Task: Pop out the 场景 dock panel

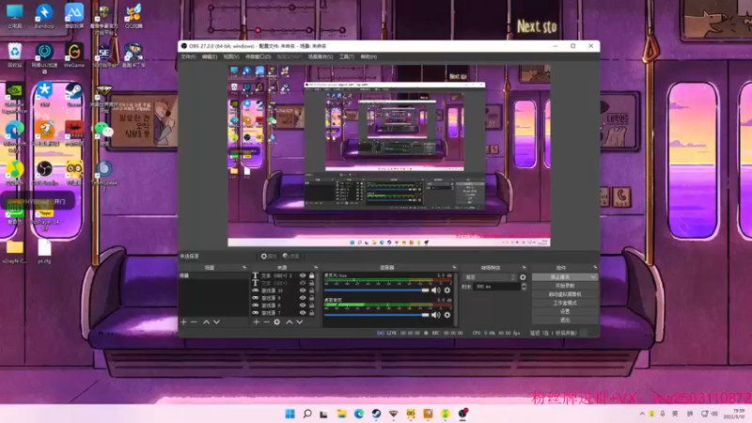Action: coord(244,268)
